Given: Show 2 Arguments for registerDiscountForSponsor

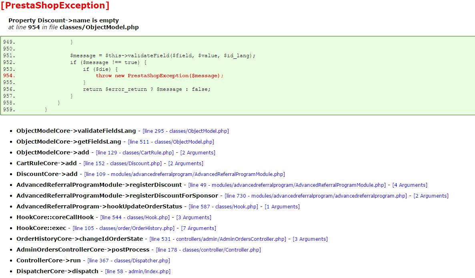Looking at the screenshot, I should [431, 196].
